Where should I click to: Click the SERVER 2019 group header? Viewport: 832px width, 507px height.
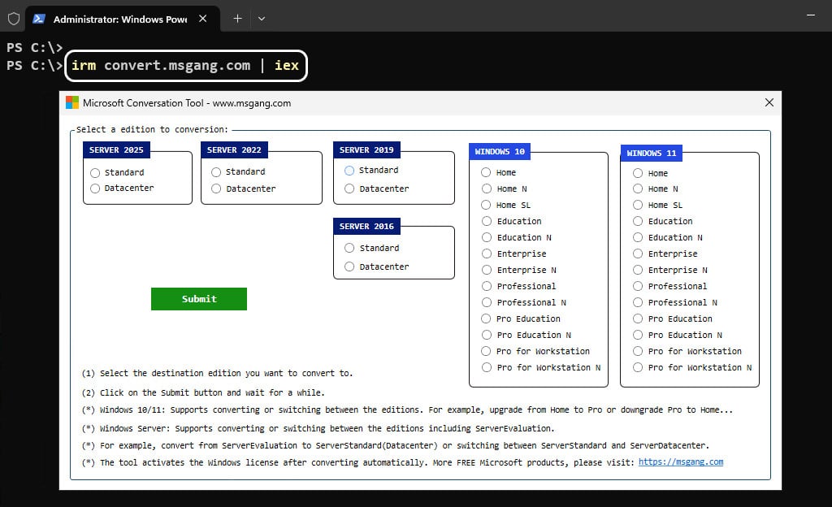(x=366, y=150)
